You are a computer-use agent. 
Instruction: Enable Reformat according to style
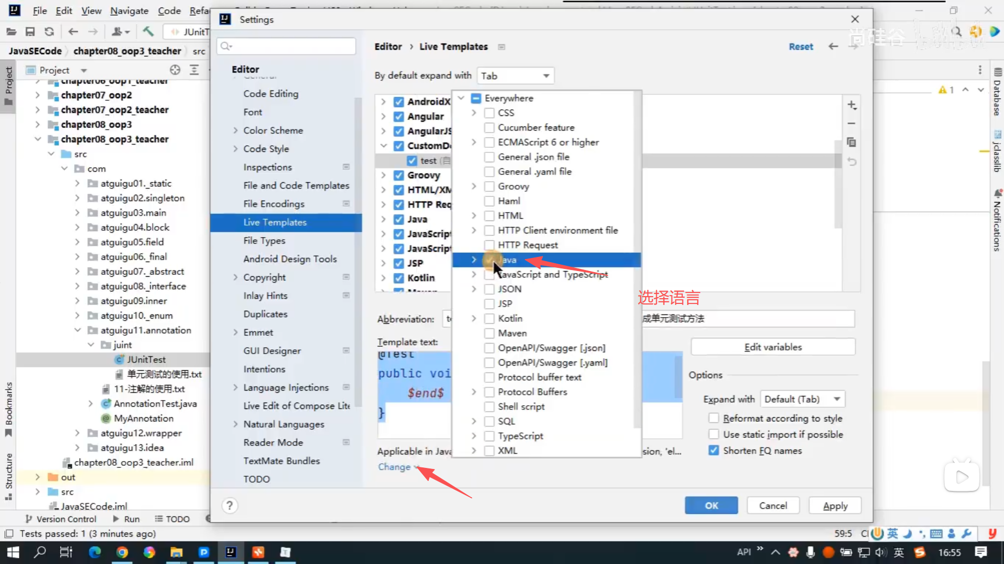pyautogui.click(x=714, y=418)
